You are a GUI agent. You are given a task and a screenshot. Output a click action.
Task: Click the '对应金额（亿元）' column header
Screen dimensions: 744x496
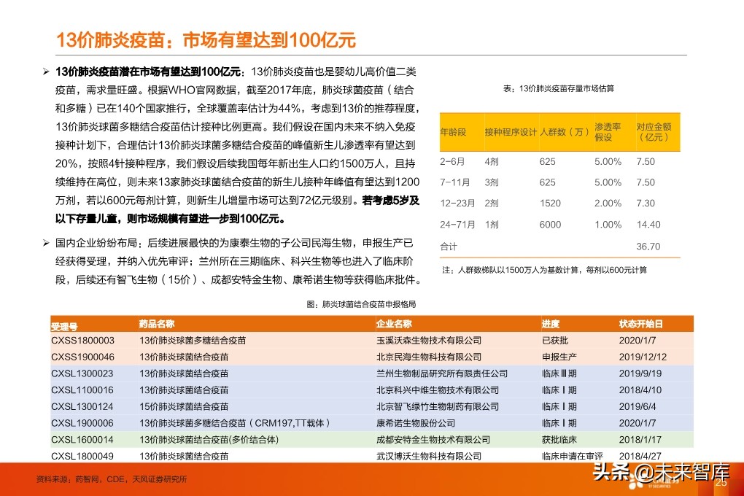coord(654,132)
